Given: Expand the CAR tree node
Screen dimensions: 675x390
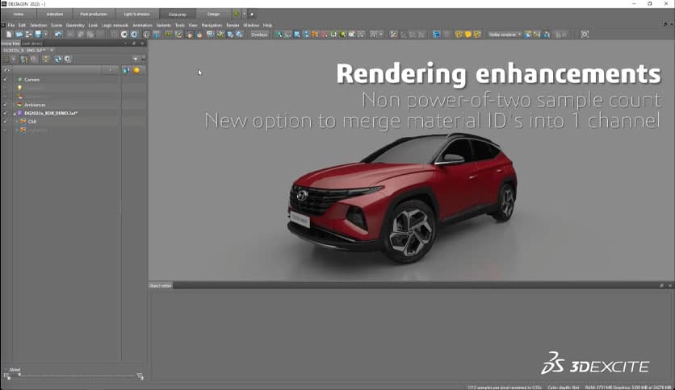Looking at the screenshot, I should click(x=17, y=122).
